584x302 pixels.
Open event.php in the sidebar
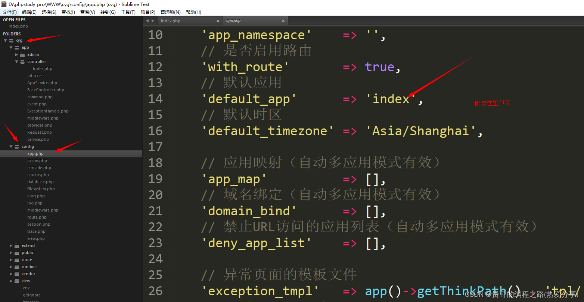37,104
